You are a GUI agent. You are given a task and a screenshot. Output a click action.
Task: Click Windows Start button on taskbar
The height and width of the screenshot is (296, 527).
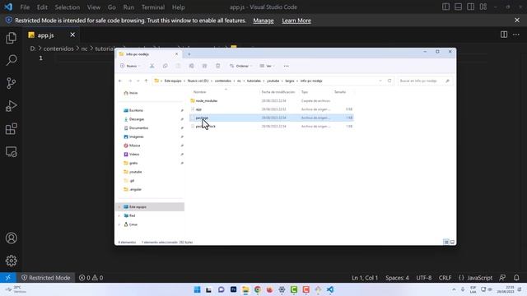click(197, 289)
